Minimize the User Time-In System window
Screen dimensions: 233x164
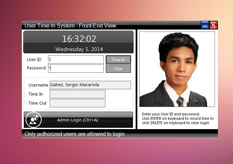205,25
